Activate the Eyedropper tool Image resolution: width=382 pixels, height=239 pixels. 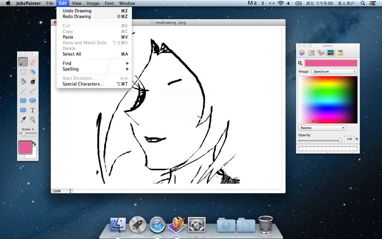(x=23, y=119)
